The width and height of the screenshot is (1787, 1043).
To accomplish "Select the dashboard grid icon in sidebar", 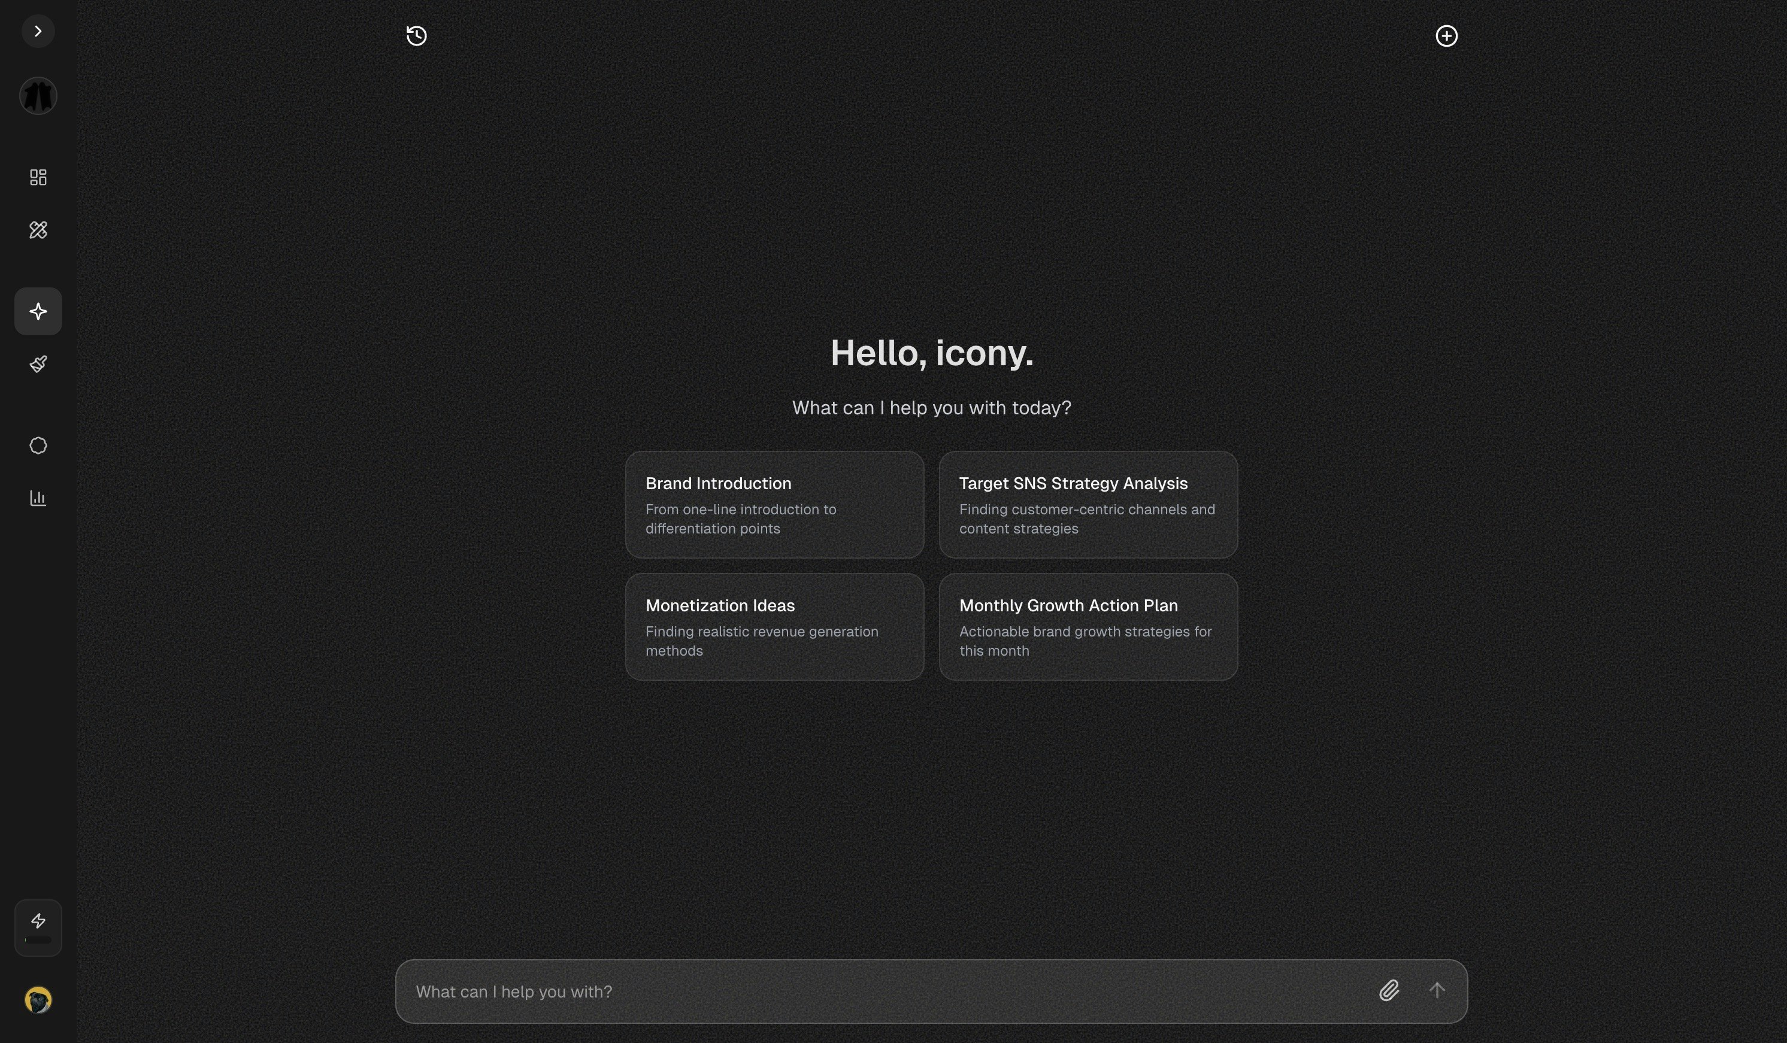I will tap(38, 177).
